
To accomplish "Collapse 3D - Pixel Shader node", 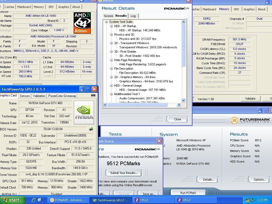I will tap(111, 52).
